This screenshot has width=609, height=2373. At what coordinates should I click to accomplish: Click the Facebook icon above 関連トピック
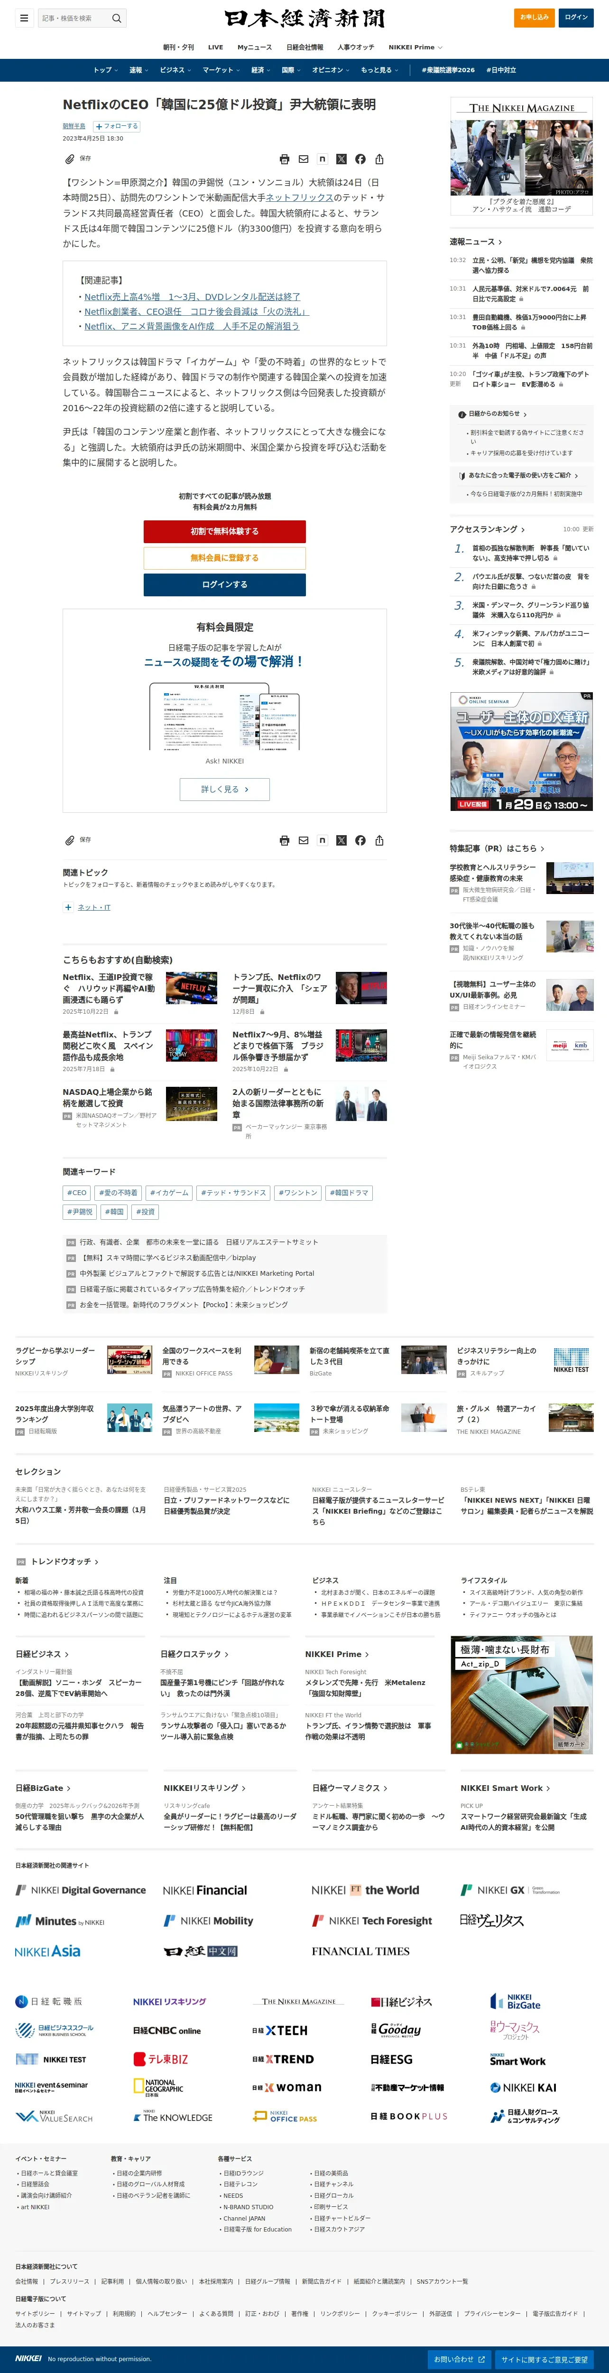click(x=360, y=840)
